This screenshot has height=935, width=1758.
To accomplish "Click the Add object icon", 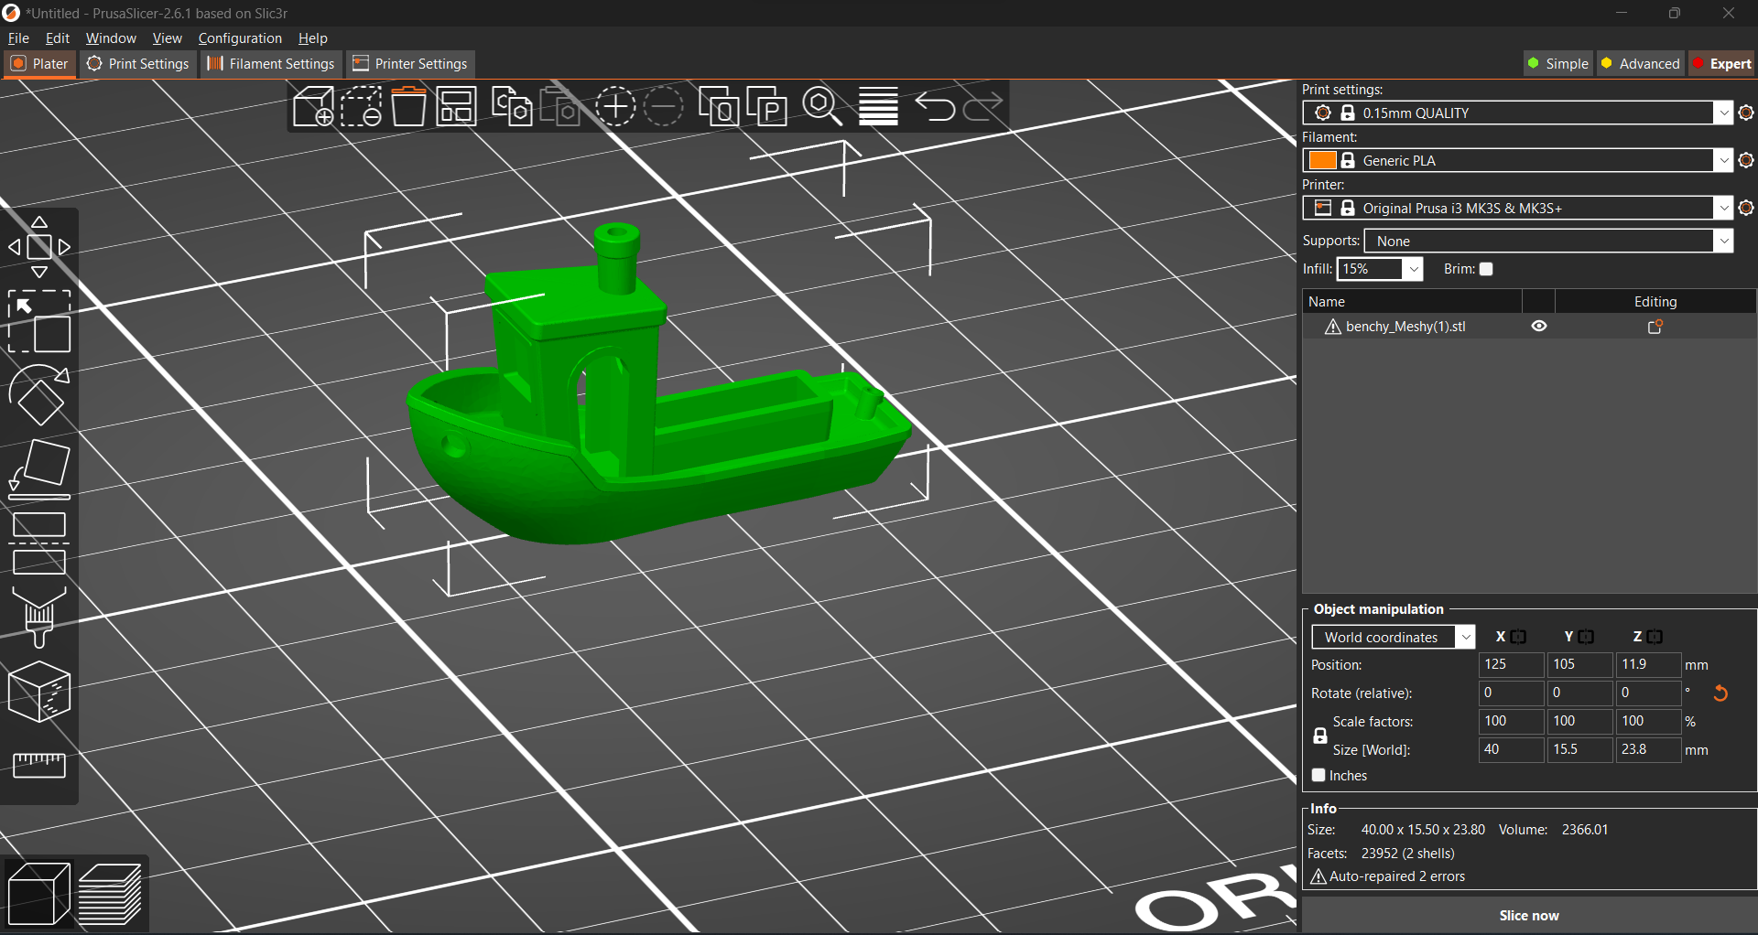I will pos(313,107).
